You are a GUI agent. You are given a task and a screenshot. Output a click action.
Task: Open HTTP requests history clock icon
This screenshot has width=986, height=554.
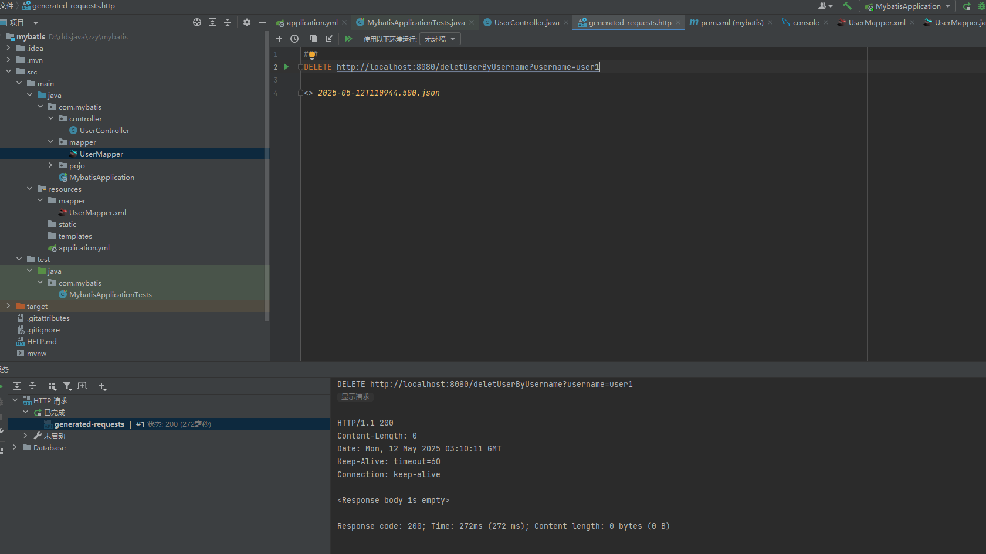(x=294, y=39)
